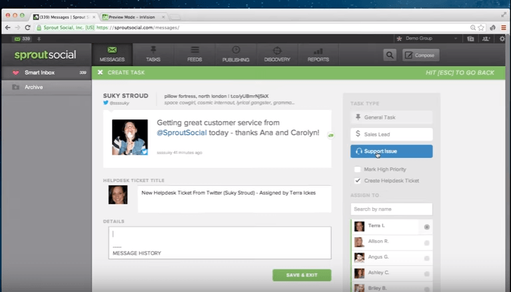
Task: Click the Compose button
Action: click(421, 55)
